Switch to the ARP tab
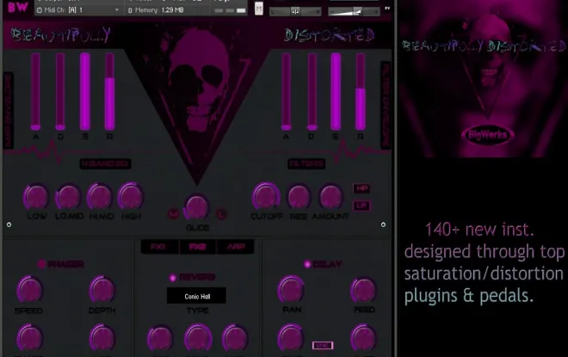The width and height of the screenshot is (568, 357). [x=236, y=247]
